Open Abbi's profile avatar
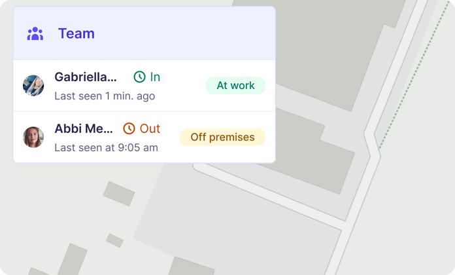 pos(33,137)
